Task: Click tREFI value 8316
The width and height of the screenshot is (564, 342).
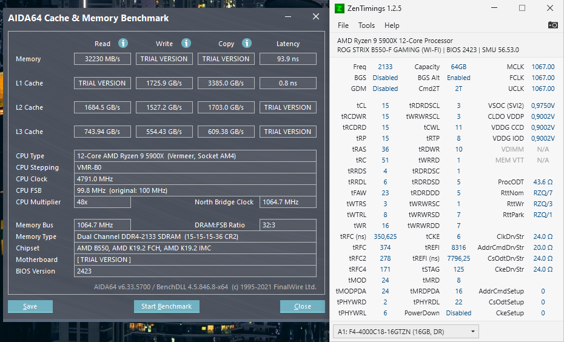Action: [x=458, y=247]
